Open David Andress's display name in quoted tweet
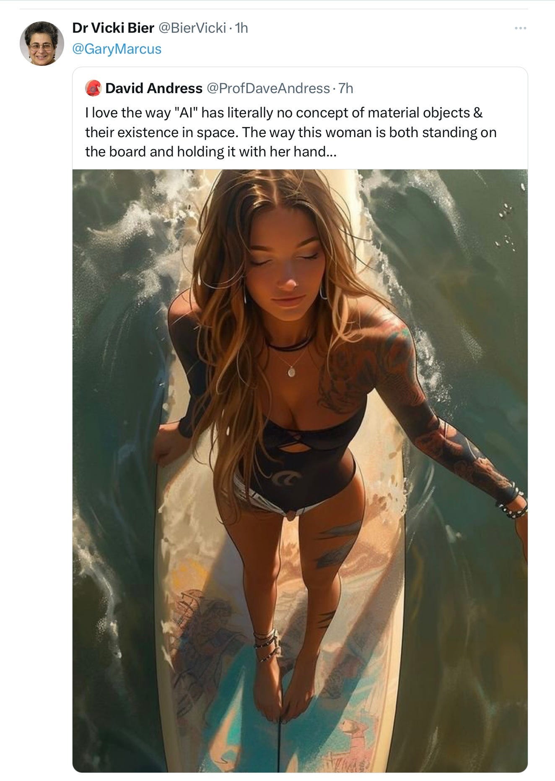The height and width of the screenshot is (781, 555). pos(154,88)
